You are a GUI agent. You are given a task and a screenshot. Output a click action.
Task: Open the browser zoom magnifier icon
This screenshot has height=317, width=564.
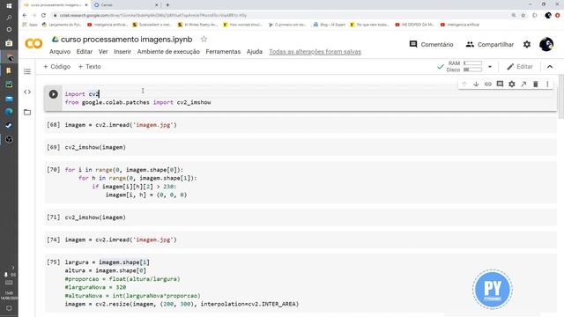click(514, 16)
